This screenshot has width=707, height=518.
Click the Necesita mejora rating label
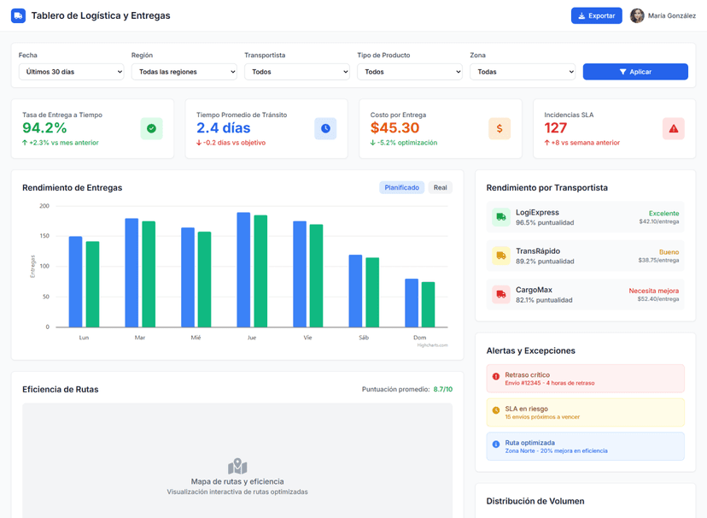[654, 291]
